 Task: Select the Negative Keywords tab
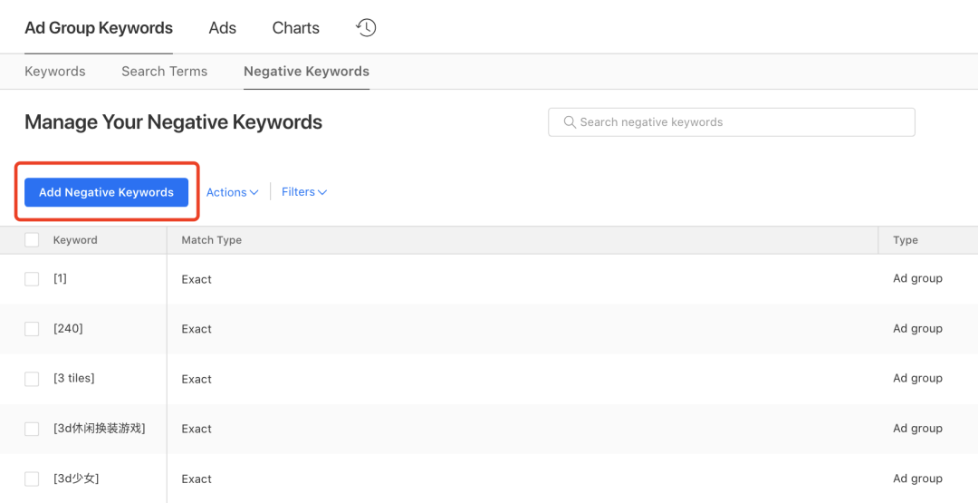click(306, 72)
